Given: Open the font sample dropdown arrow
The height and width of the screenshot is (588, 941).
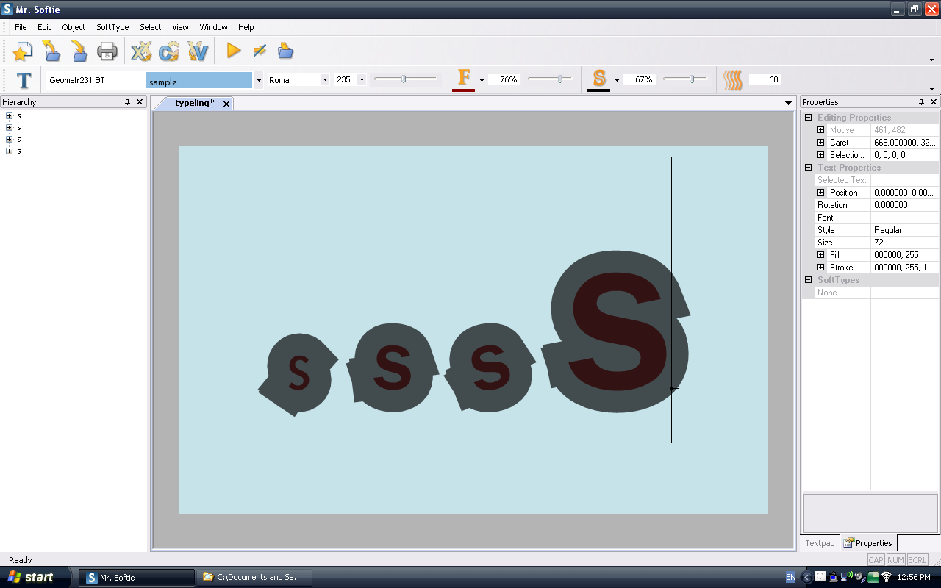Looking at the screenshot, I should [259, 80].
